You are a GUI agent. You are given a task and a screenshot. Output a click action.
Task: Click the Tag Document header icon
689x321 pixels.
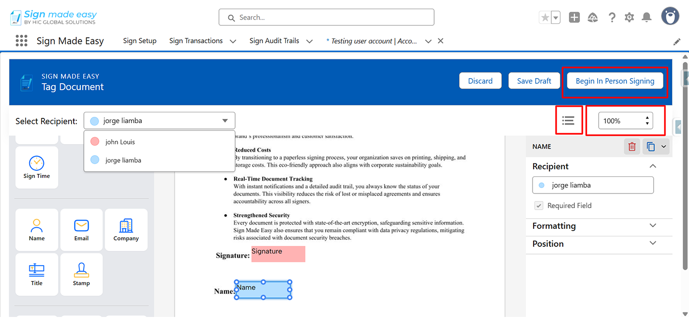26,82
